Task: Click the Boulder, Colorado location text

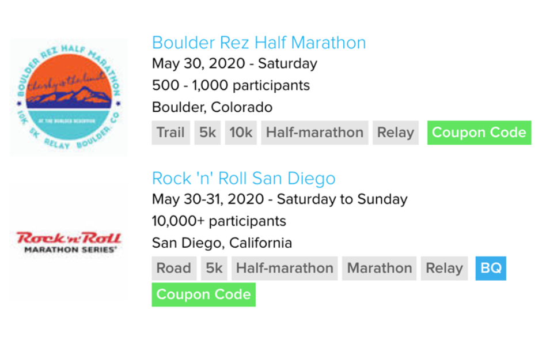Action: 212,107
